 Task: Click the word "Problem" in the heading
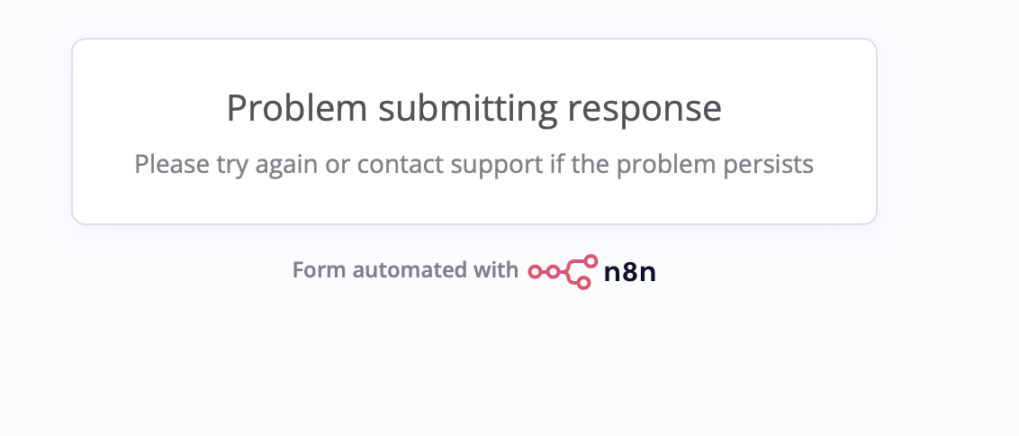pyautogui.click(x=297, y=108)
